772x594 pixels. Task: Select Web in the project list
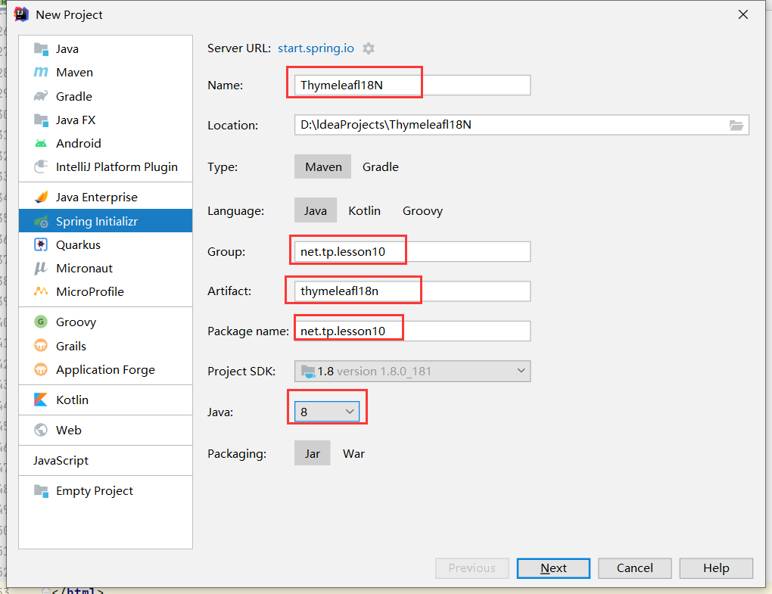click(105, 430)
